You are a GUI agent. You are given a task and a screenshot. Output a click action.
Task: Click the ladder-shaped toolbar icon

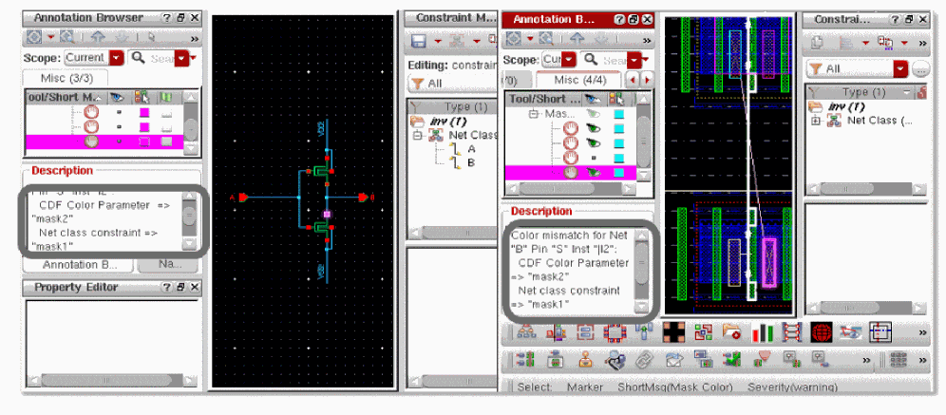coord(791,332)
